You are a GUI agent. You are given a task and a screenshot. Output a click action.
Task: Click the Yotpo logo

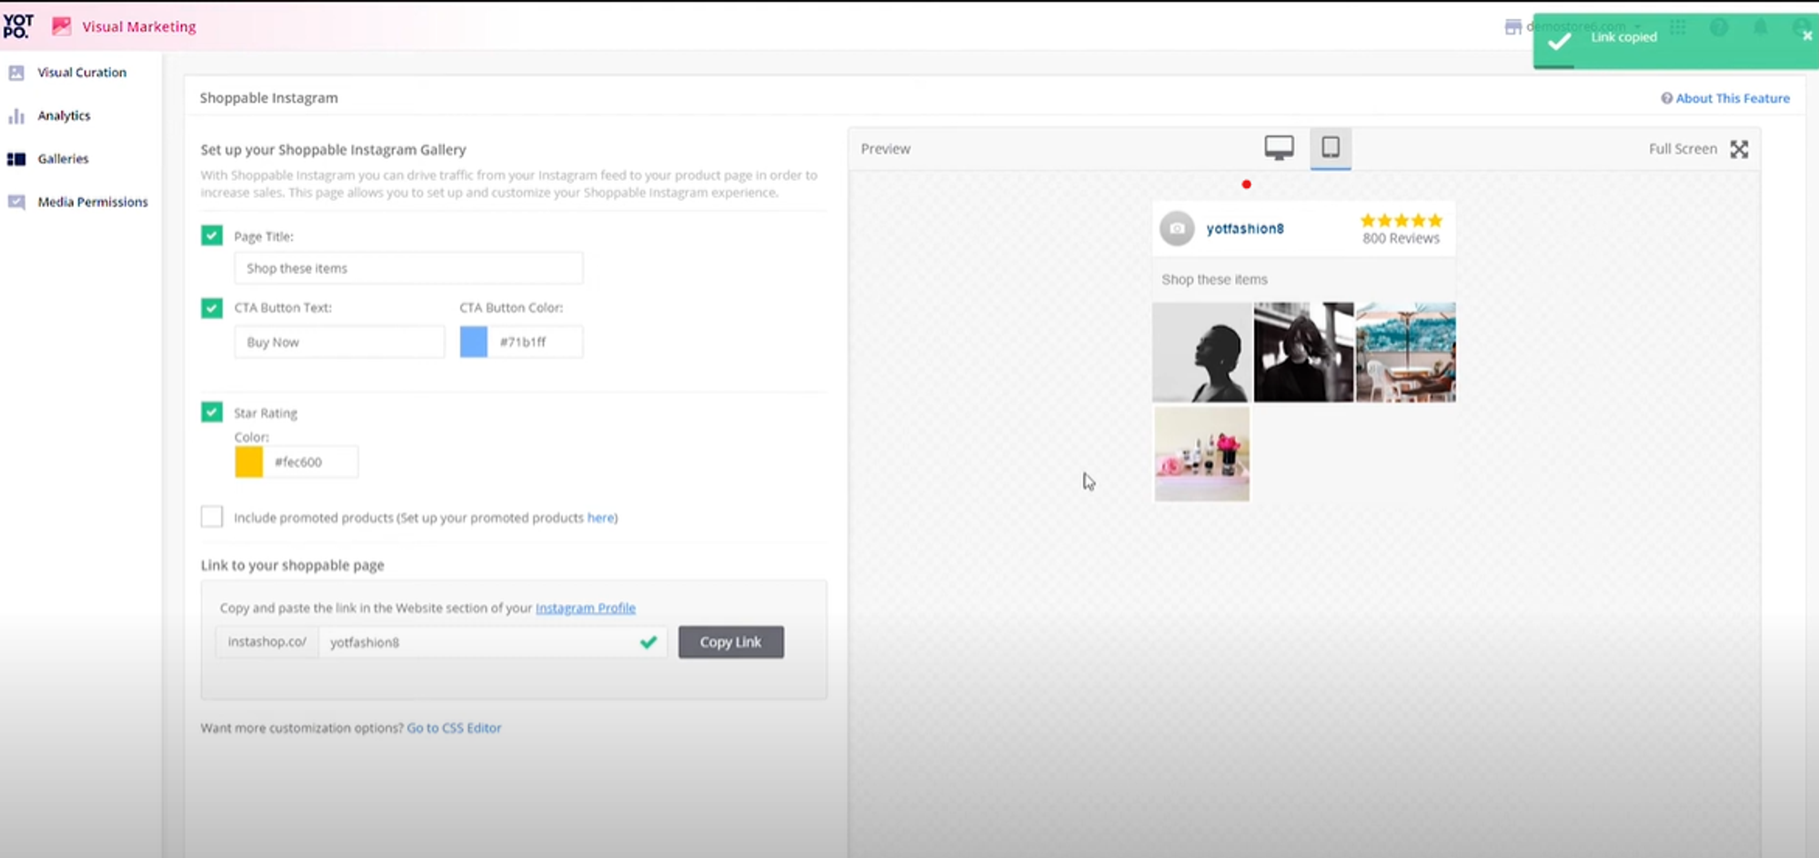click(x=18, y=26)
